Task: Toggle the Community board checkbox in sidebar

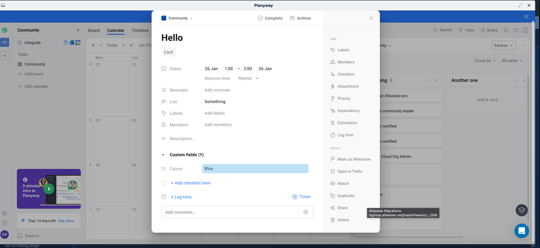Action: click(x=19, y=64)
